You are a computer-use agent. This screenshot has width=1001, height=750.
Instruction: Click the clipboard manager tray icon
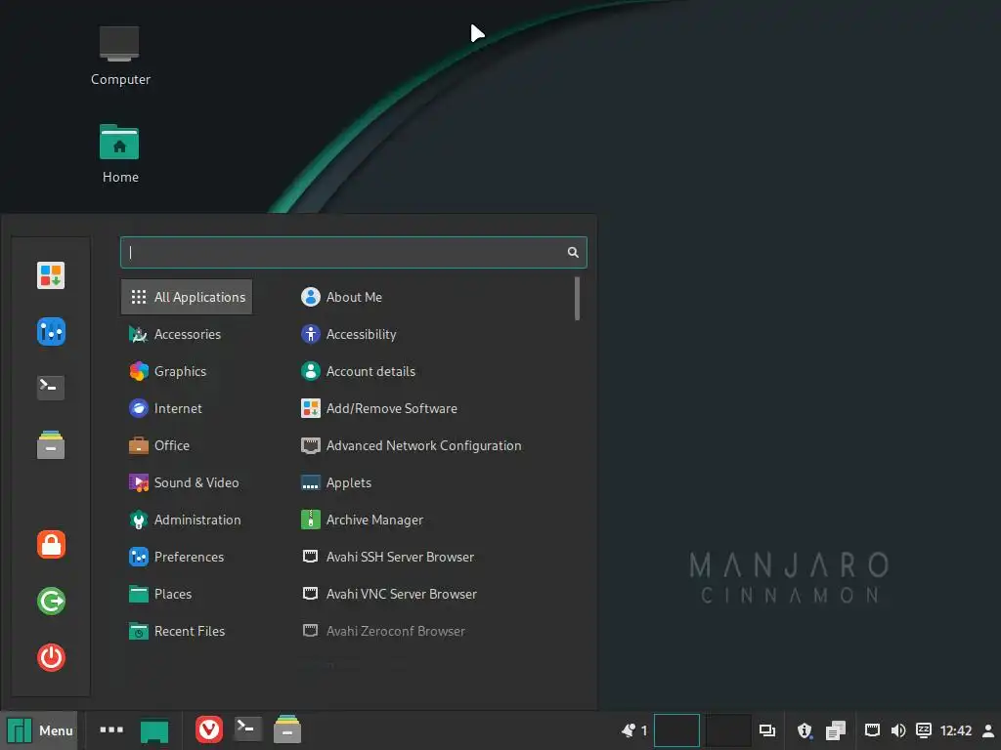tap(836, 730)
